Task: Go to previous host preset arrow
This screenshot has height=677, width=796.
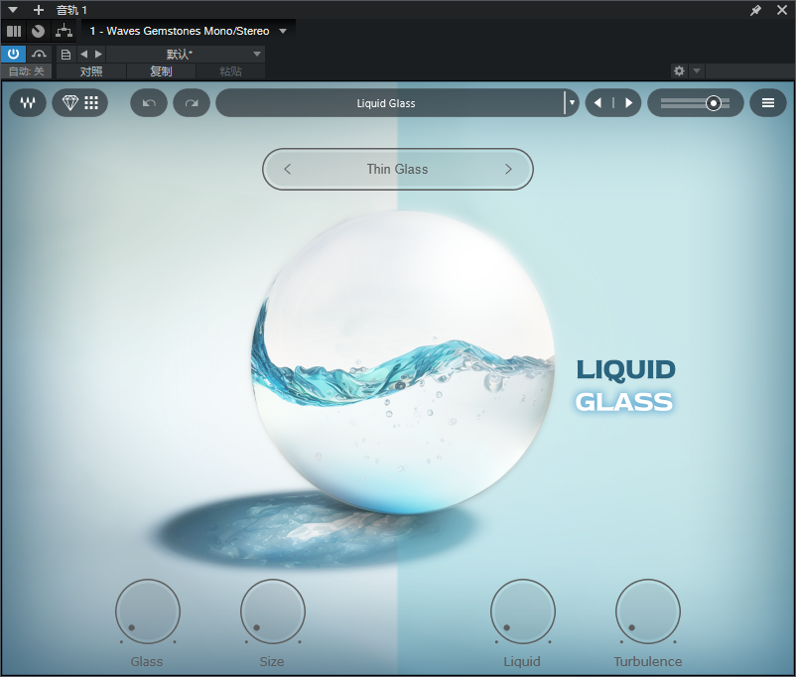Action: point(83,54)
